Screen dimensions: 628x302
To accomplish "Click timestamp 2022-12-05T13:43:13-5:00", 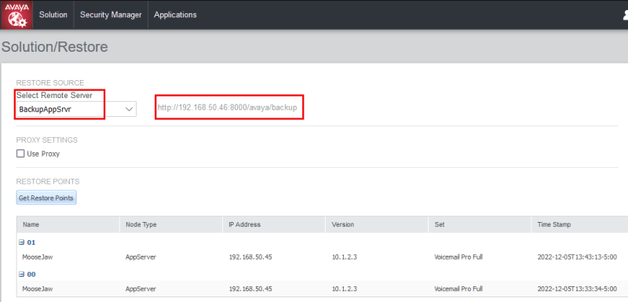I will 577,257.
